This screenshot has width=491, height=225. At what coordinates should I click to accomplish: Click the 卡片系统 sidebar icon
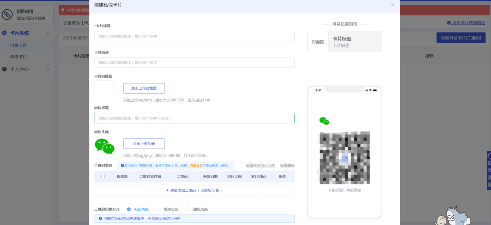point(5,33)
